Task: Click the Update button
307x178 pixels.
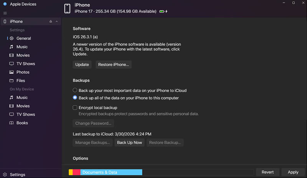Action: tap(82, 65)
